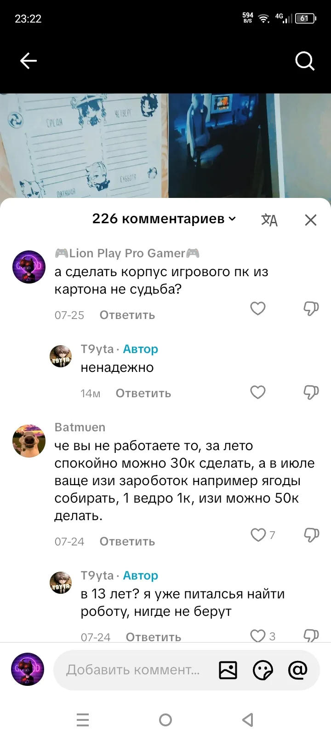Viewport: 331px width, 742px height.
Task: Reply to Lion Play Pro Gamer's comment
Action: click(x=127, y=315)
